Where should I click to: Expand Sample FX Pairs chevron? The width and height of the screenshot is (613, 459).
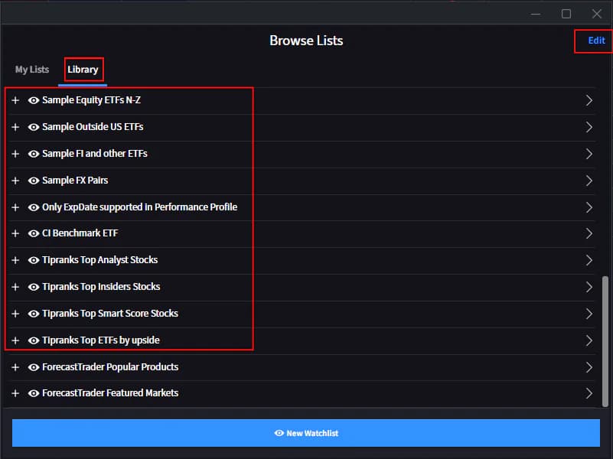[589, 181]
